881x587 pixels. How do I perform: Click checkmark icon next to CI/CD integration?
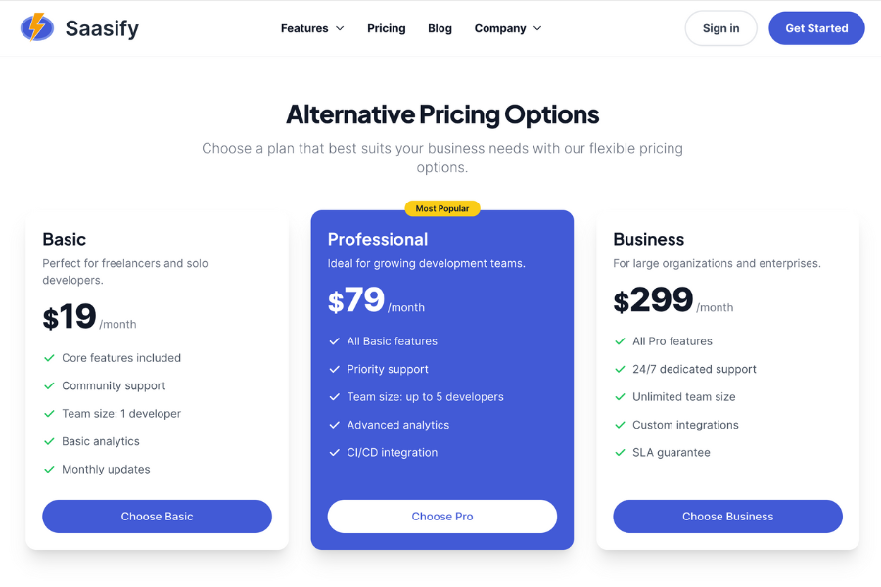coord(334,453)
